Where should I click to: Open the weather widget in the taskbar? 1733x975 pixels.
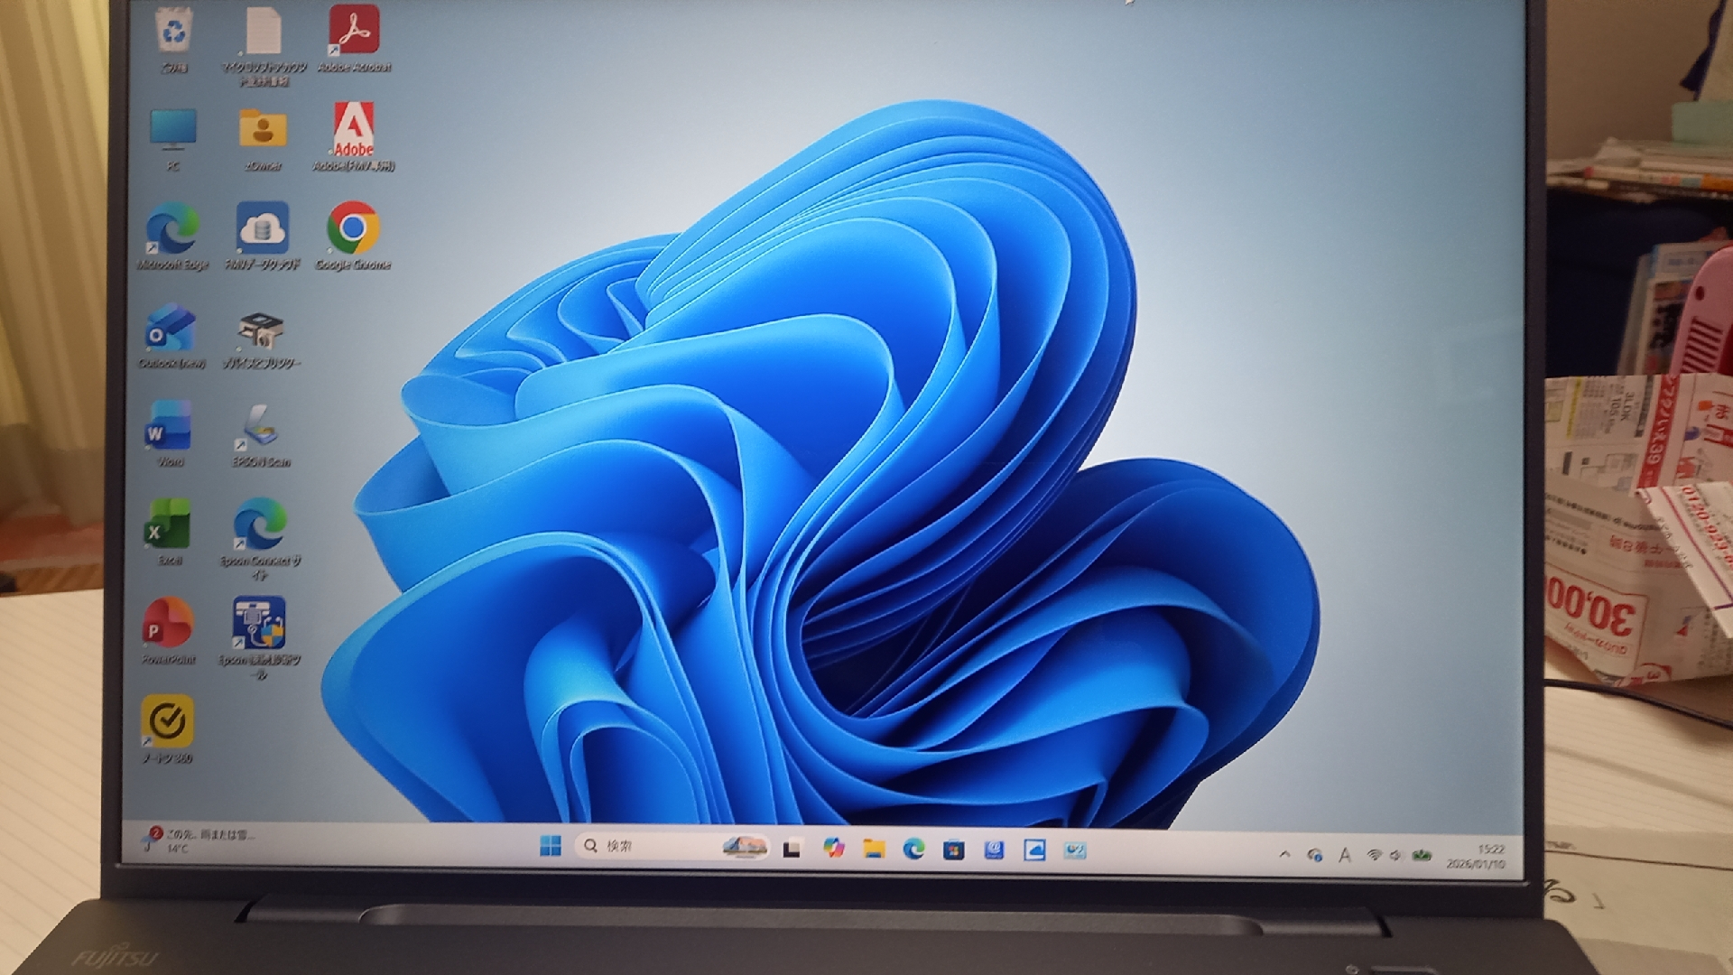tap(199, 841)
